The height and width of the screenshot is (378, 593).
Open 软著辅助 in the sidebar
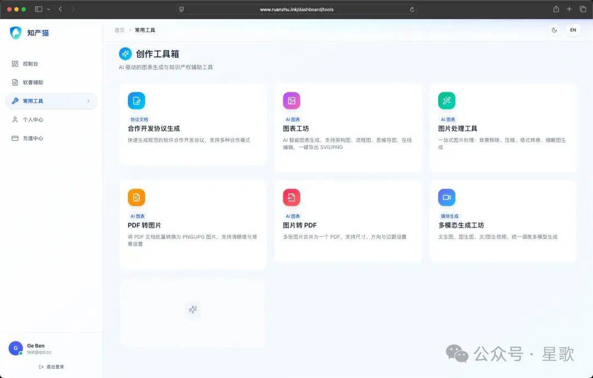[32, 82]
